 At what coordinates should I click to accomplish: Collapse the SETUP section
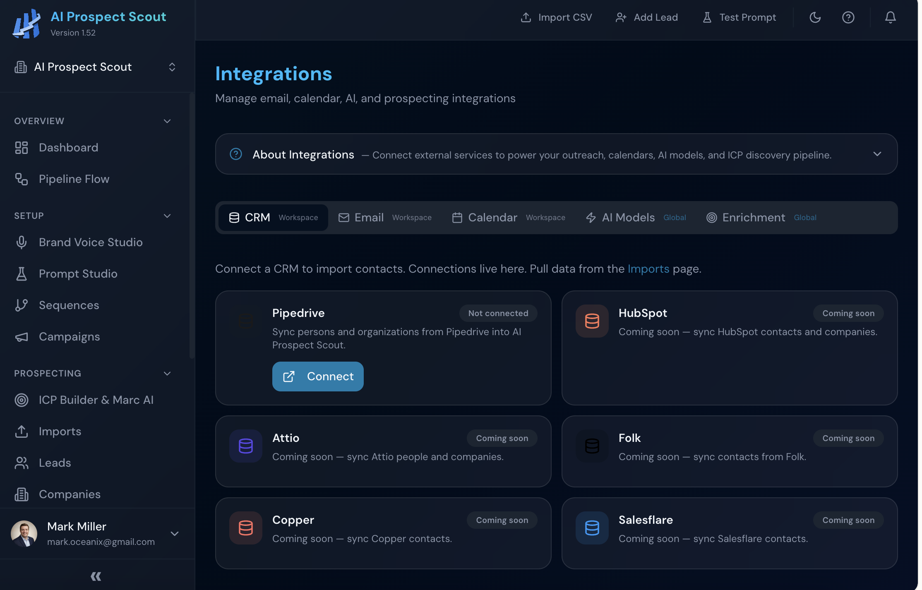point(167,216)
